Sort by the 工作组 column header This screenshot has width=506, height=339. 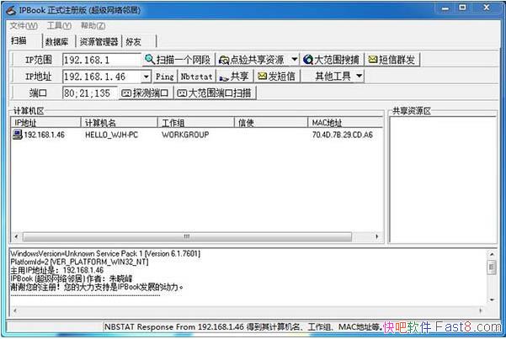pyautogui.click(x=195, y=123)
